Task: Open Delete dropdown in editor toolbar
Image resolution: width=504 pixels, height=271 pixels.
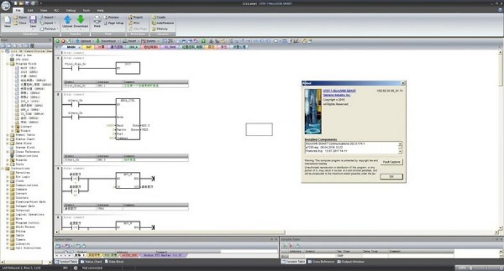Action: (x=149, y=41)
